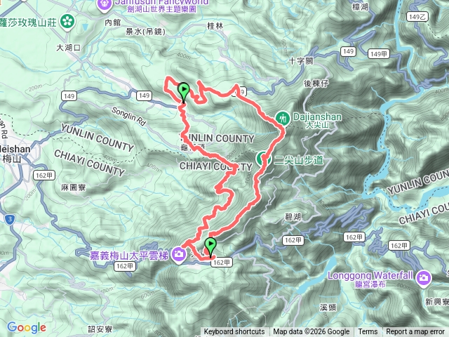Click the 蘿莎玫瑰山莊 green flower marker
Viewport: 449px width, 337px height.
coord(67,22)
